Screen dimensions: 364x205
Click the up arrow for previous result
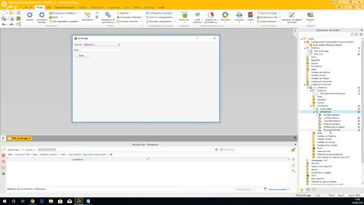293,159
